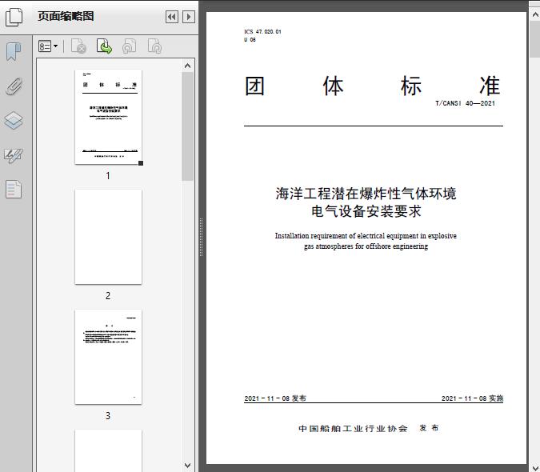
Task: Click the delete pages icon
Action: point(78,47)
